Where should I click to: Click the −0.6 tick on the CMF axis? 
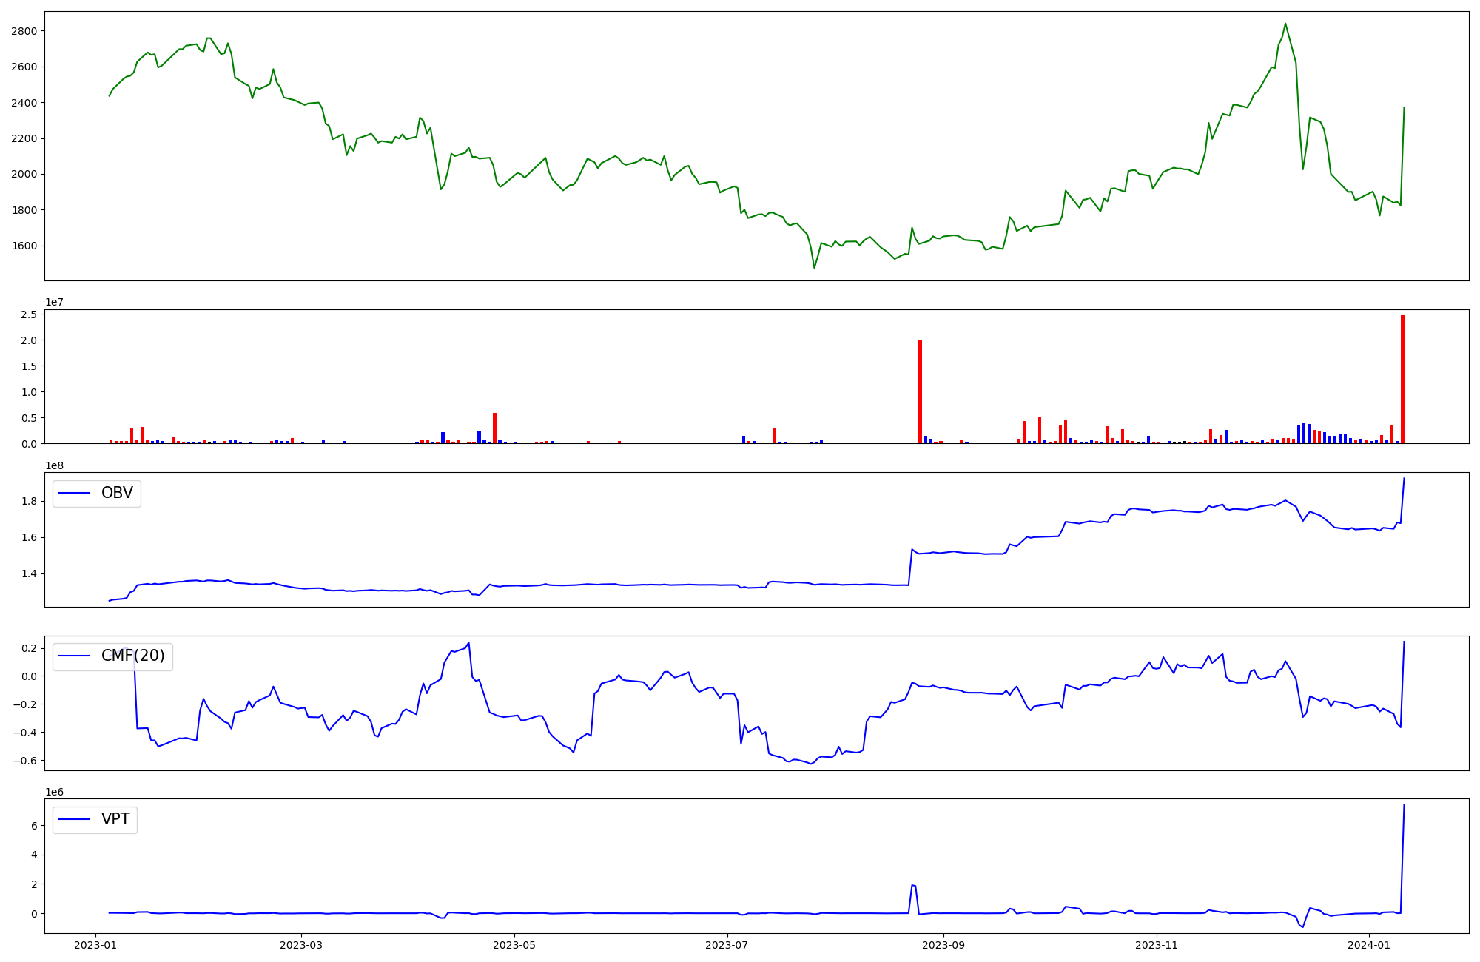point(25,761)
